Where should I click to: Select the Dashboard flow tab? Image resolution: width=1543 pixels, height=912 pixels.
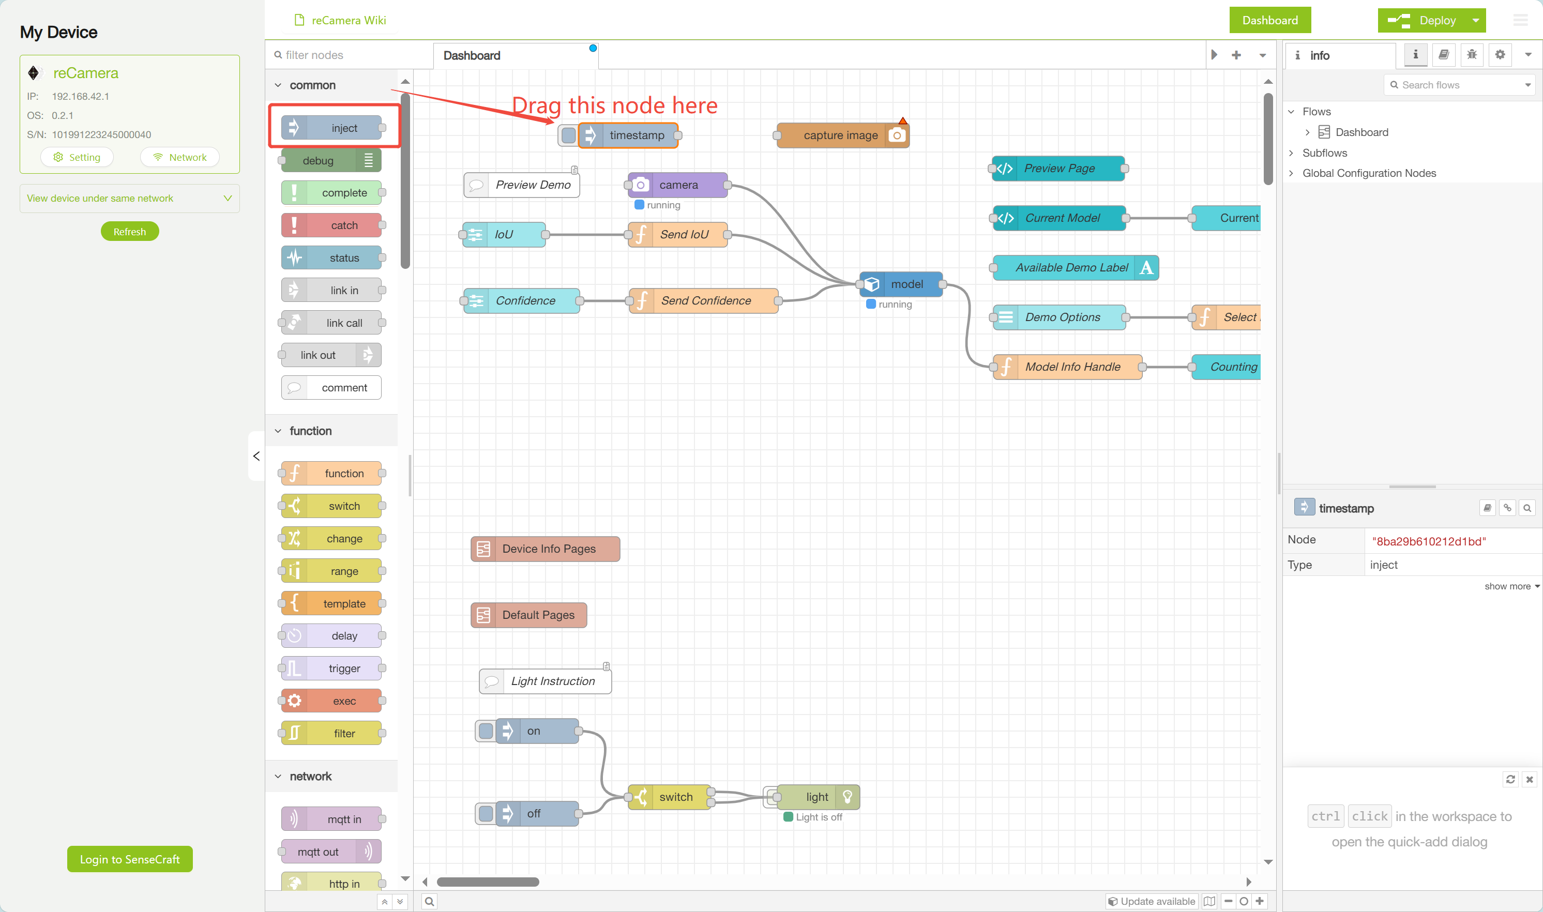coord(472,55)
